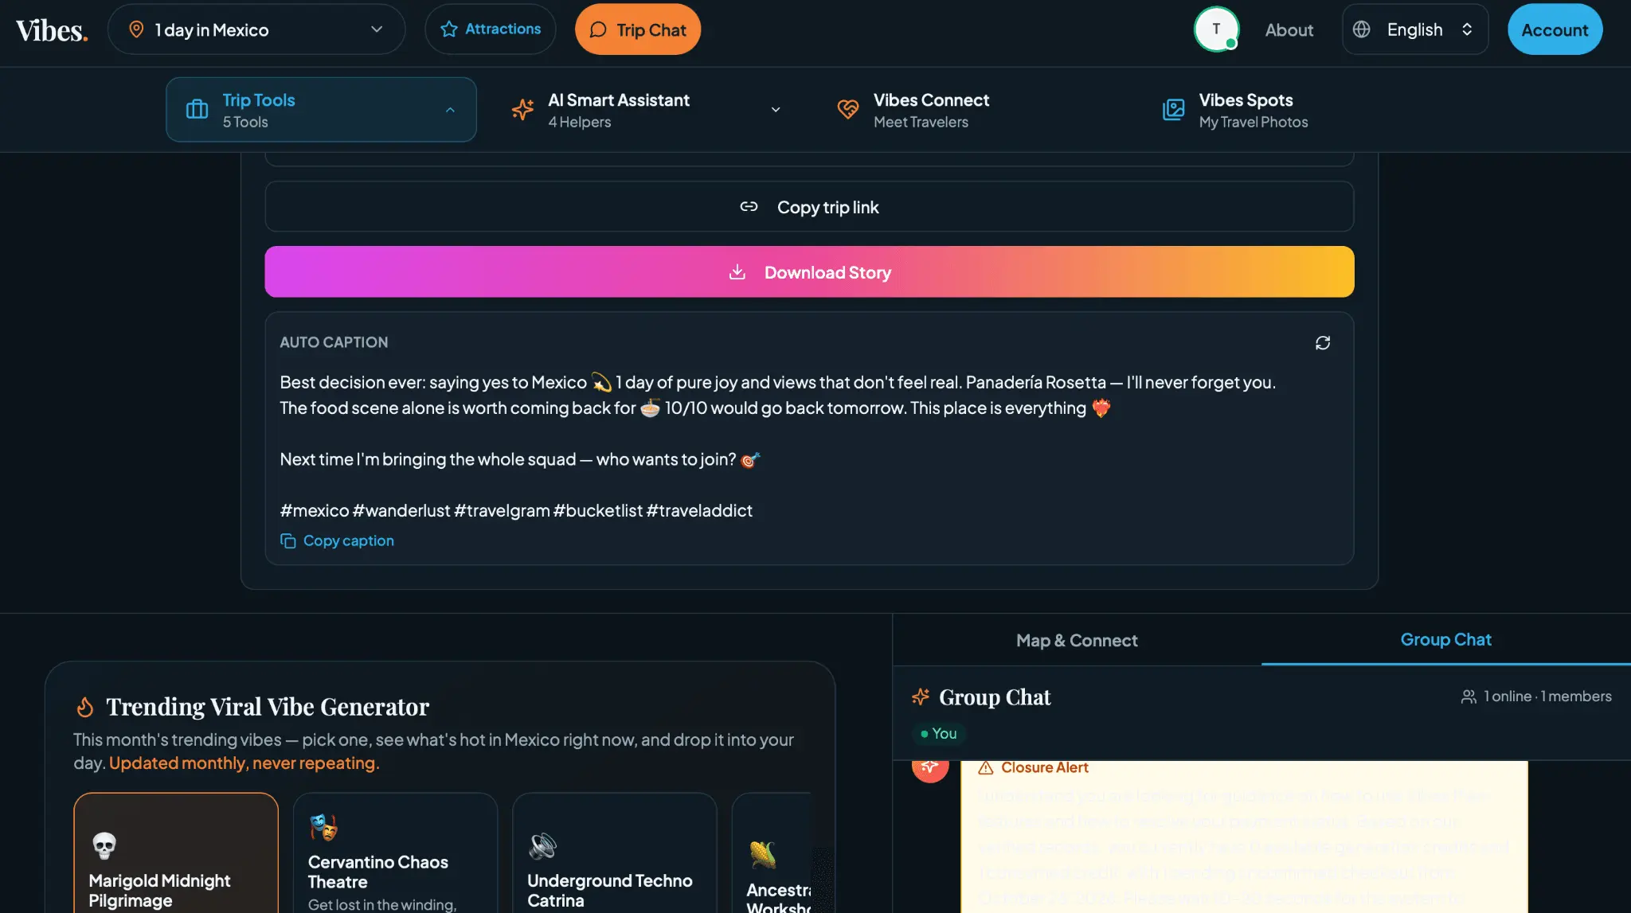Click the AUTO CAPTION label
The width and height of the screenshot is (1631, 913).
coord(334,342)
